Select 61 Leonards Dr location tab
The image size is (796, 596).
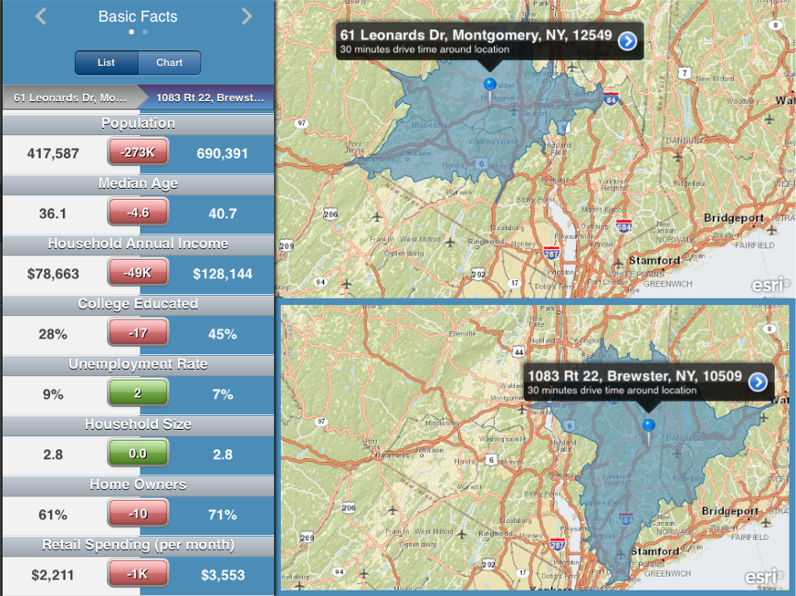(x=71, y=97)
